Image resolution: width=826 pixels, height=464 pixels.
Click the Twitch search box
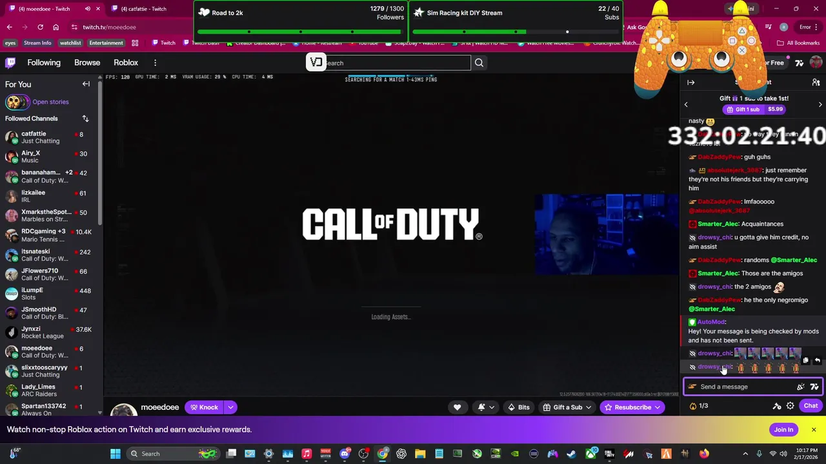[x=397, y=63]
